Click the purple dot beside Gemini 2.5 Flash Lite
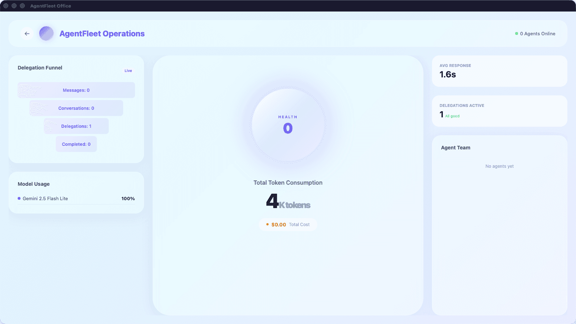Screen dimensions: 576x324 point(18,198)
